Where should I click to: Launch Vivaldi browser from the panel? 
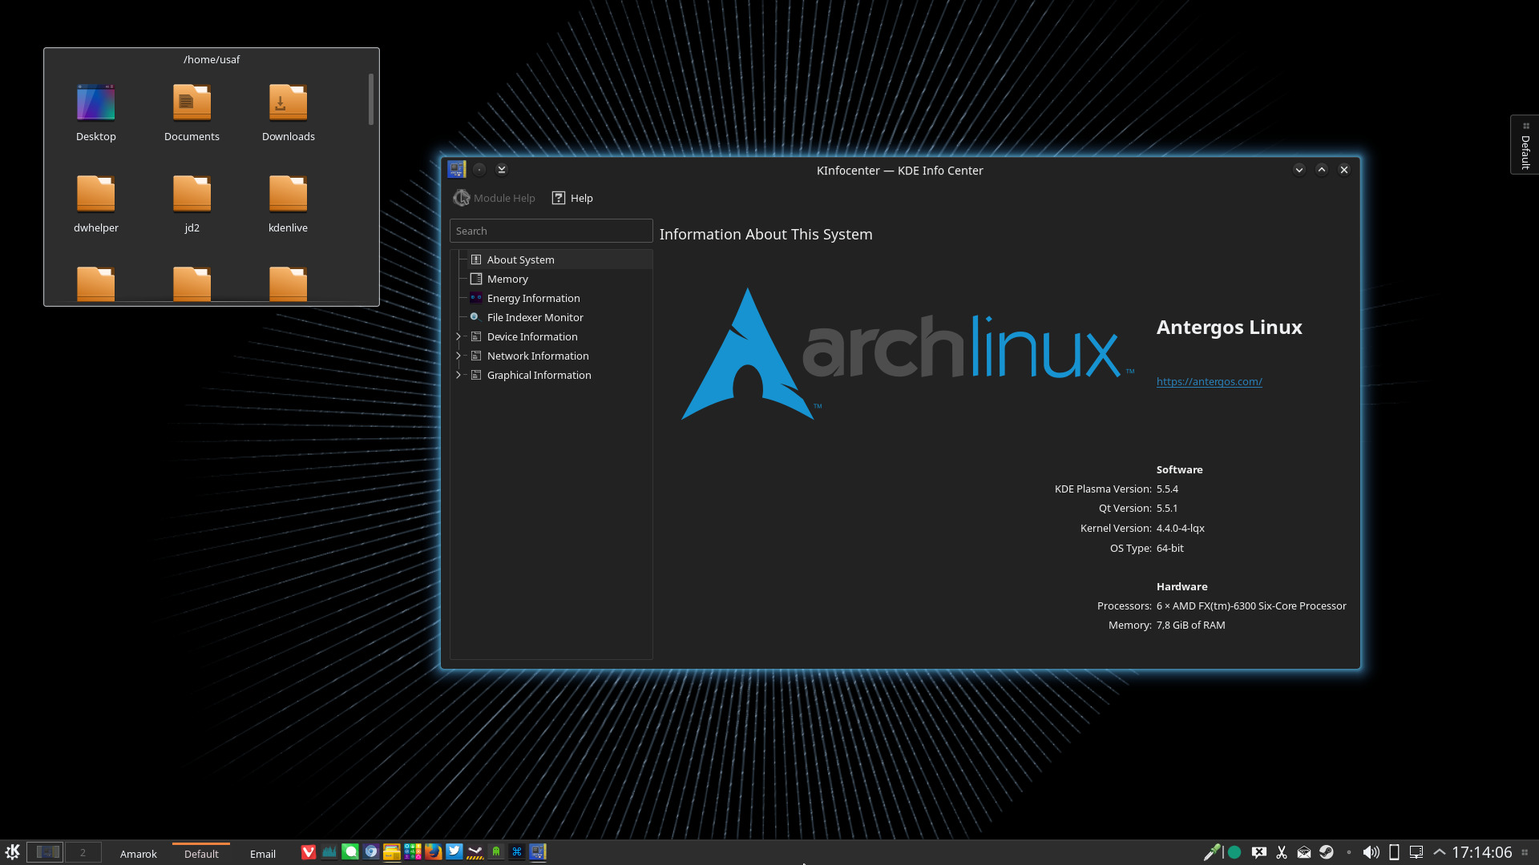[x=308, y=852]
